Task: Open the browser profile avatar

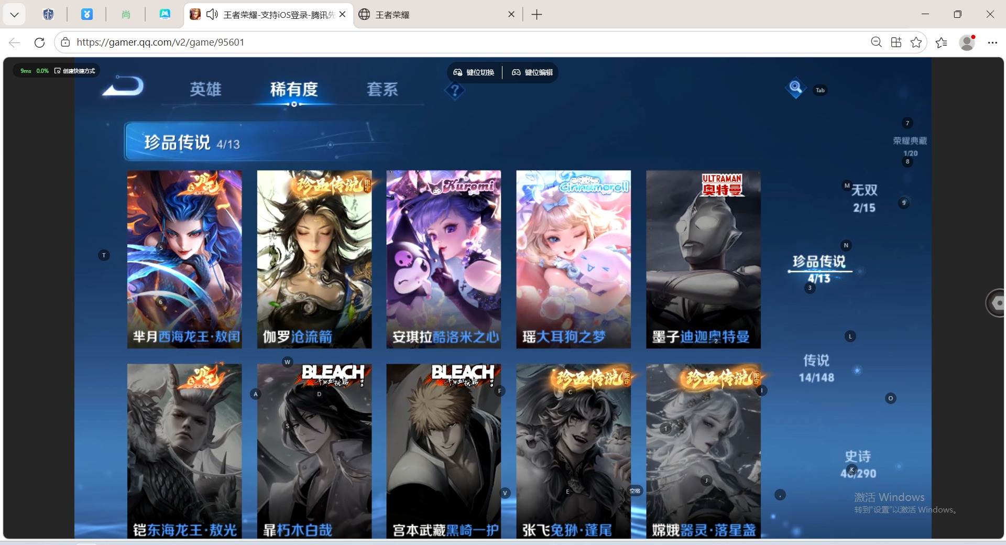Action: [x=967, y=42]
